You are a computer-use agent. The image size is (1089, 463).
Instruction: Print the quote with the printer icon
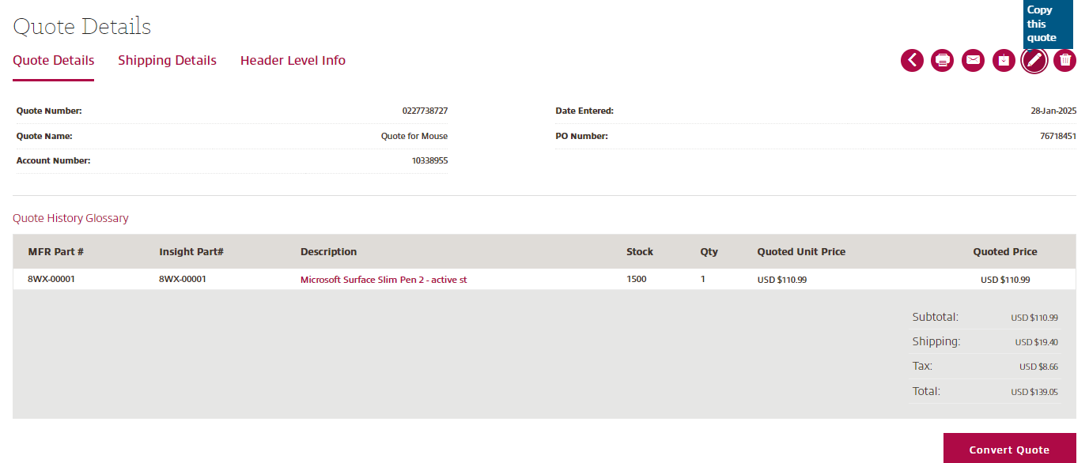[x=942, y=60]
